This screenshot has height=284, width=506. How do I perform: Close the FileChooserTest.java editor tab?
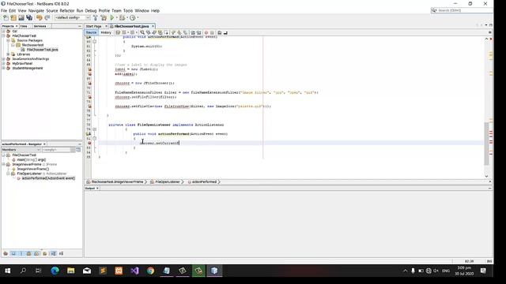pos(153,26)
